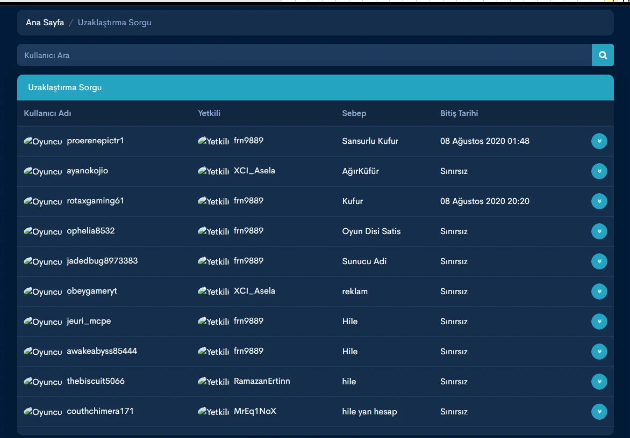Click the Oyuncu avatar icon beside ophelia8532
Viewport: 630px width, 438px height.
click(x=43, y=231)
